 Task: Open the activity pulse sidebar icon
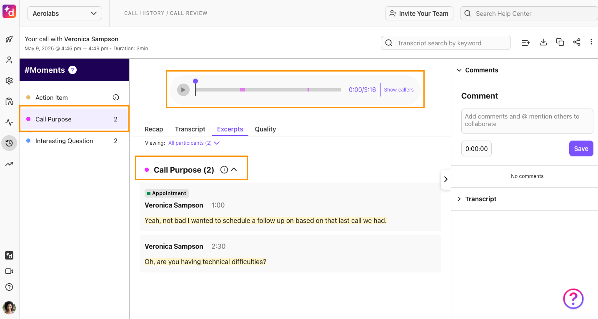pos(9,122)
